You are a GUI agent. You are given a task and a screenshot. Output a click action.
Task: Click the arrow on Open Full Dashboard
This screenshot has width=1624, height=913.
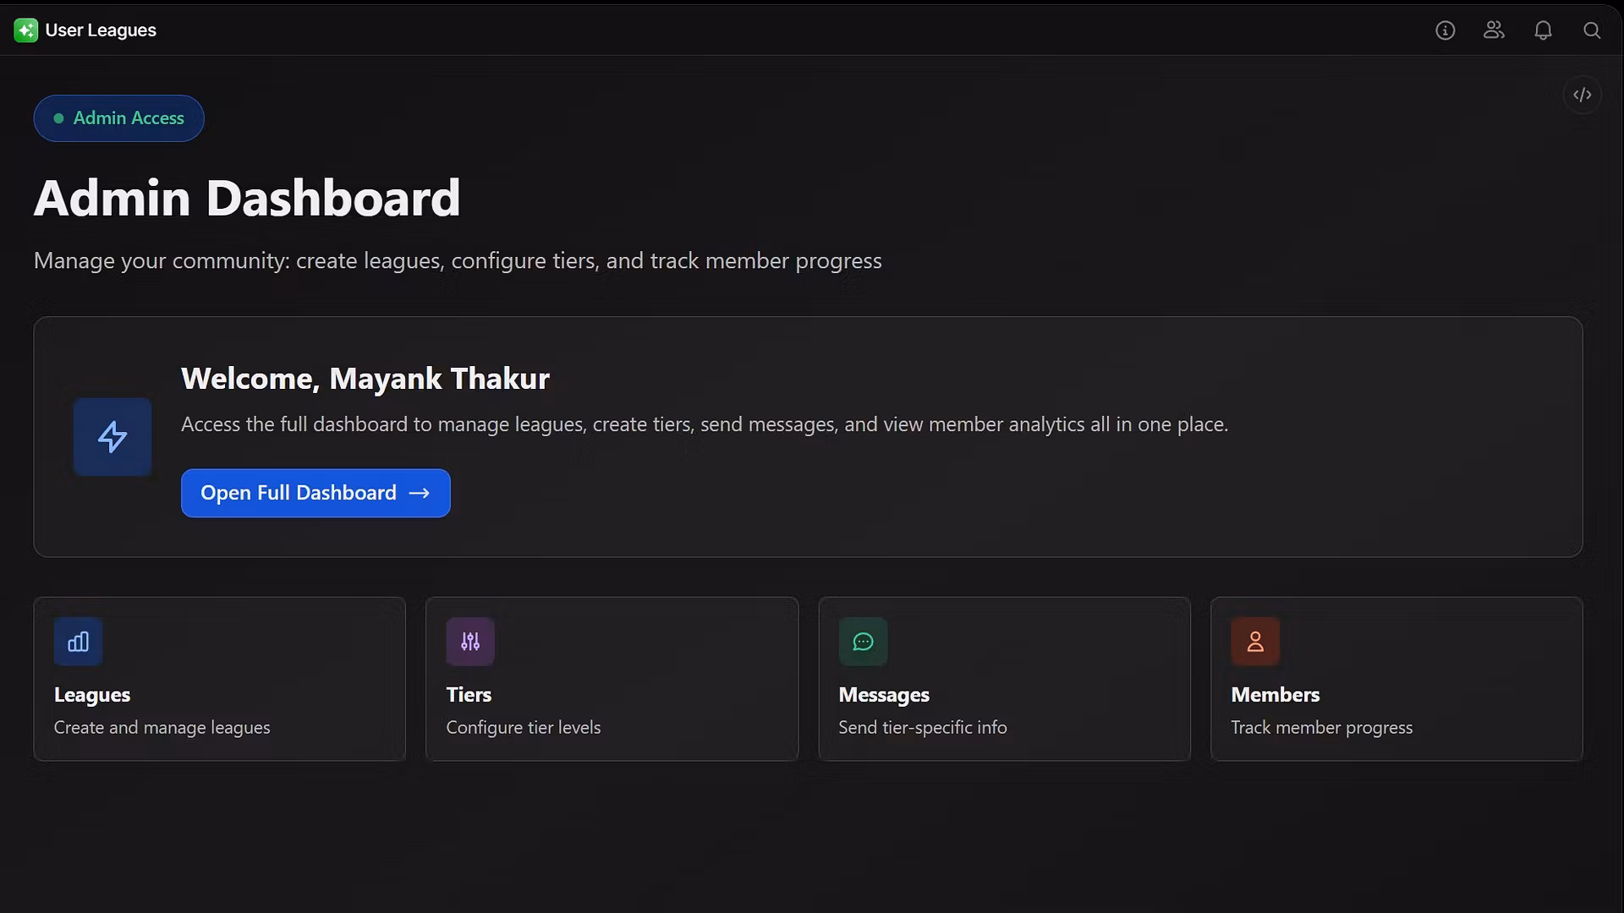[420, 493]
